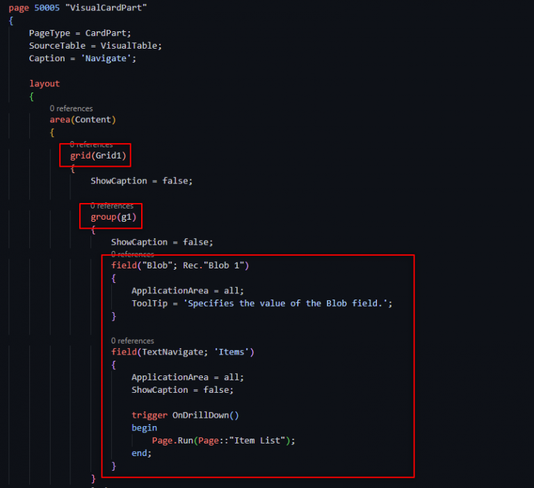
Task: Click the grid(Grid1) declaration
Action: (x=98, y=156)
